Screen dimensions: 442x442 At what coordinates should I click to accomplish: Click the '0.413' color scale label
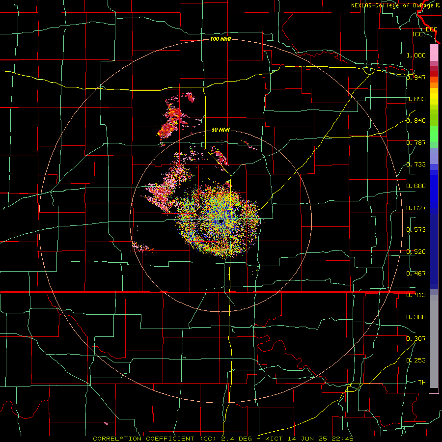coord(416,295)
